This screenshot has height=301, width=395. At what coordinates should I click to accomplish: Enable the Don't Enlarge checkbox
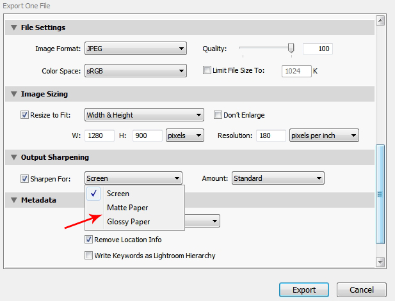(218, 116)
